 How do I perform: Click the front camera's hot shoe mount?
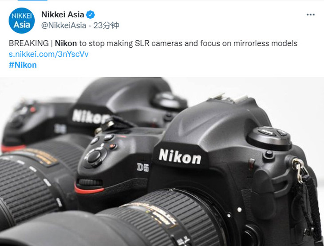[228, 98]
